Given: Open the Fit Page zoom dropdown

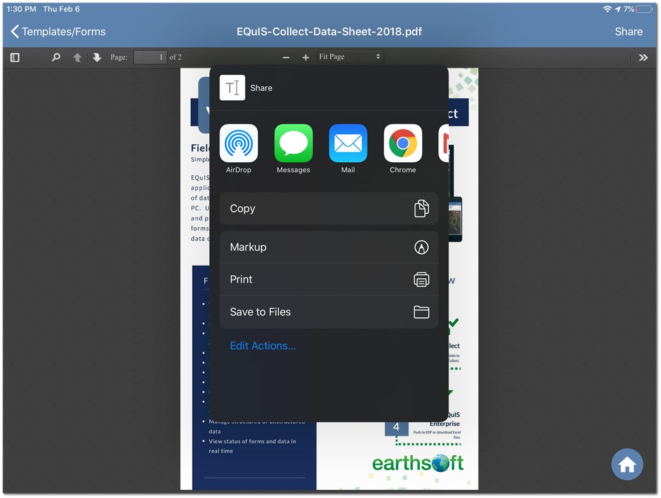Looking at the screenshot, I should click(x=350, y=56).
